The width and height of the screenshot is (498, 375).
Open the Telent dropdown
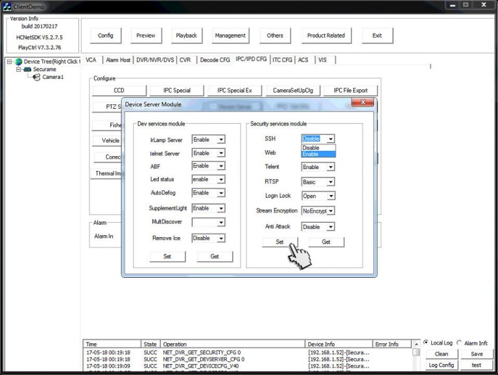click(x=331, y=167)
